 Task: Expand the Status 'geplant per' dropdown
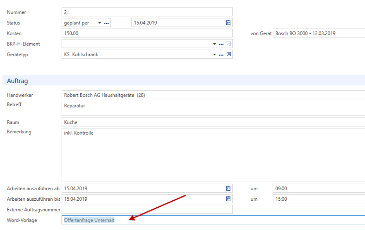click(100, 23)
